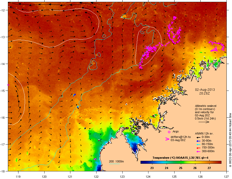
Task: Click the cyan bathymetry legend line under 200 1000m
Action: point(114,164)
